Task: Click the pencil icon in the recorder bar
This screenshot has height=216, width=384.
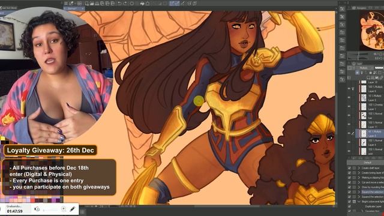Action: point(73,209)
